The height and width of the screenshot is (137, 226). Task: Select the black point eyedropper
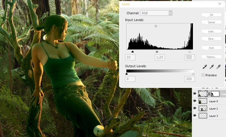(205, 66)
